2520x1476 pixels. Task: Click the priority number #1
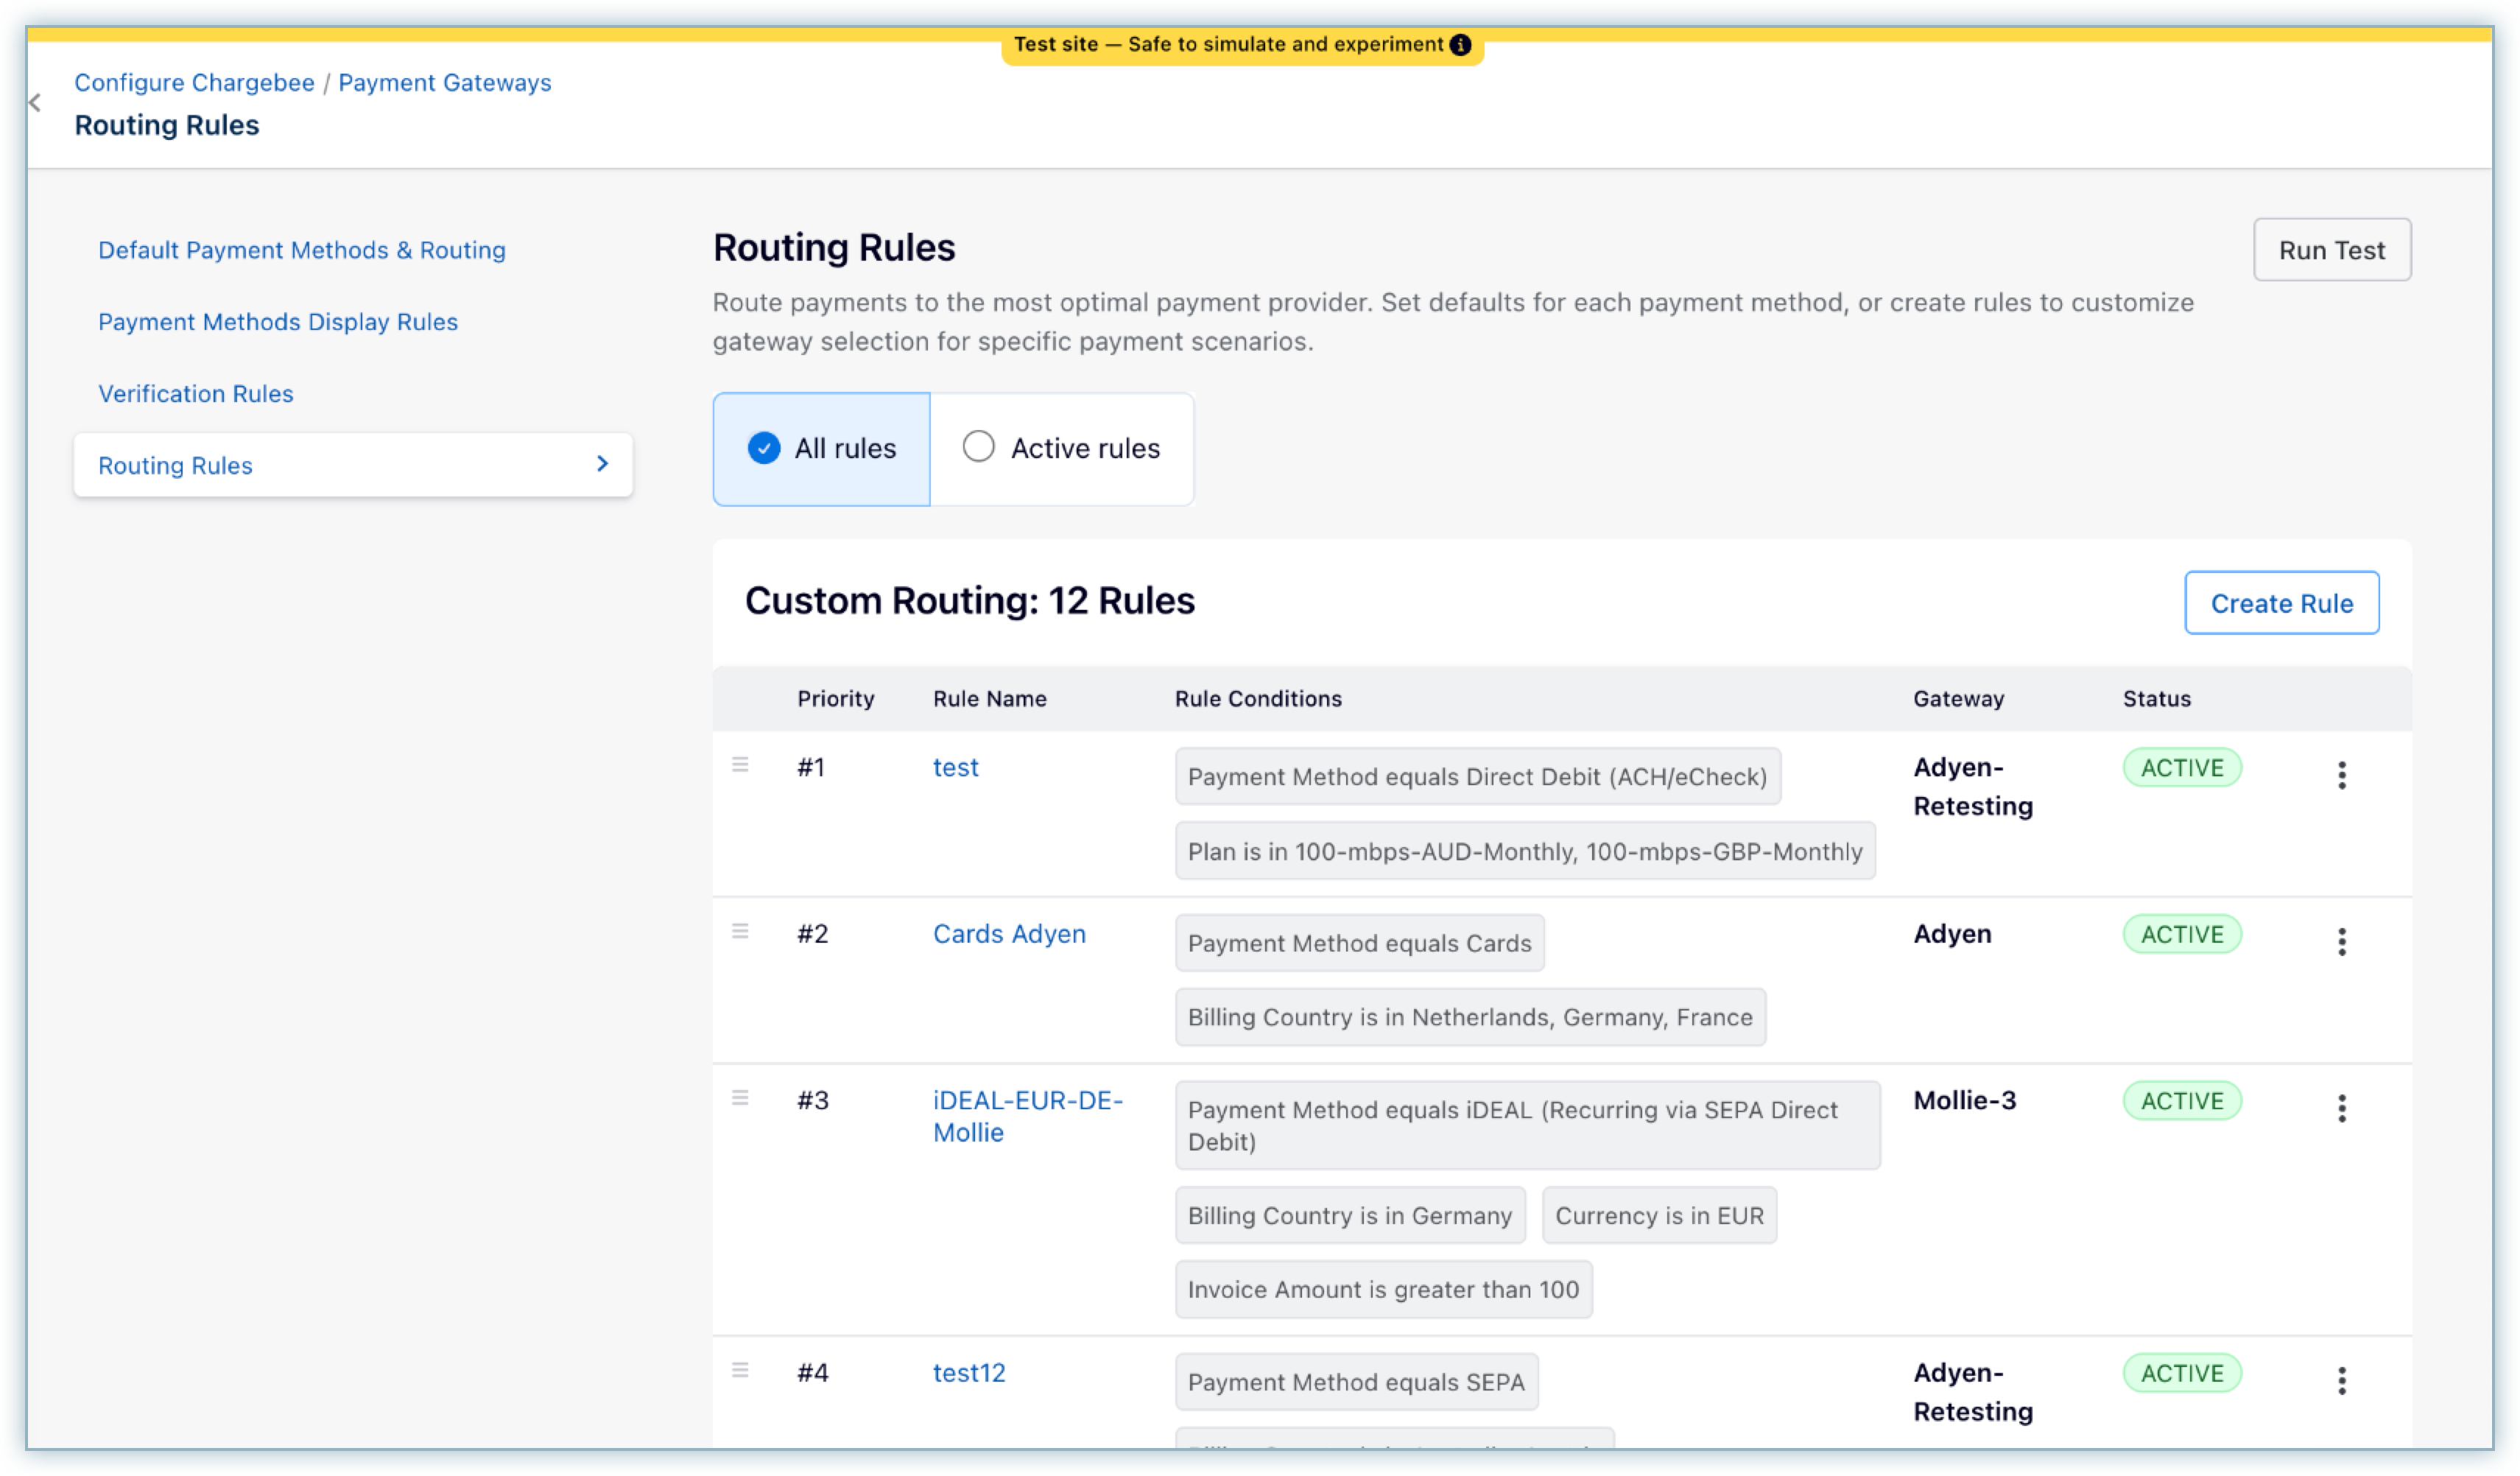[811, 768]
